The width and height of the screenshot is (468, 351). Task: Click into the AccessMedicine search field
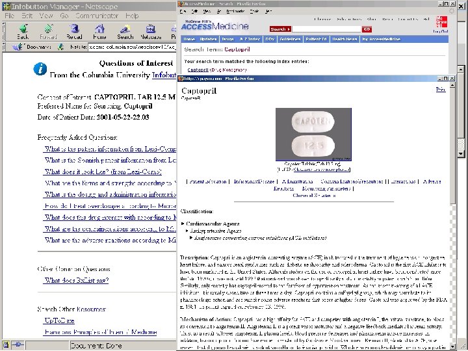pyautogui.click(x=326, y=29)
